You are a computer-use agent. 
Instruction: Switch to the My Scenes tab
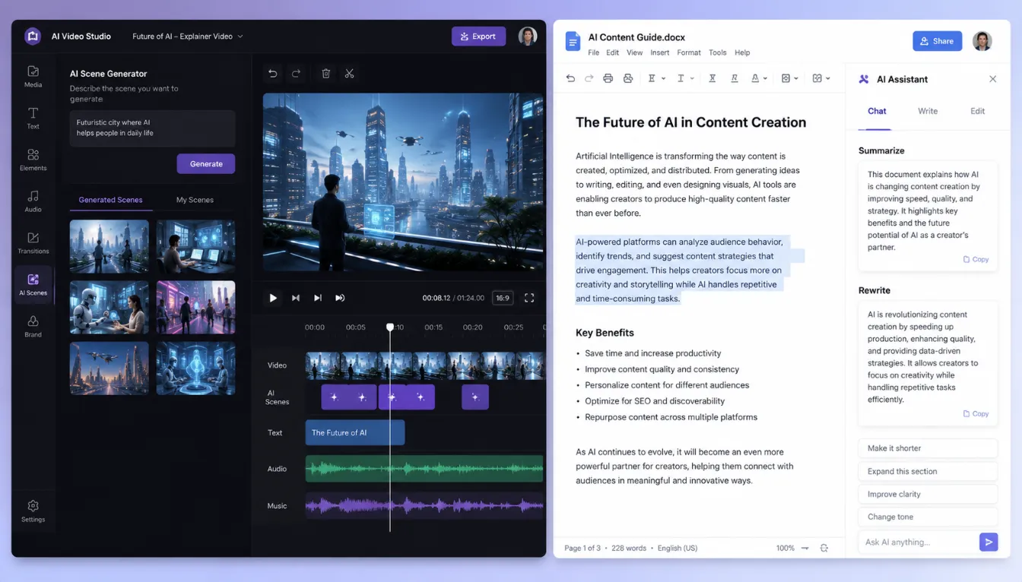coord(195,200)
